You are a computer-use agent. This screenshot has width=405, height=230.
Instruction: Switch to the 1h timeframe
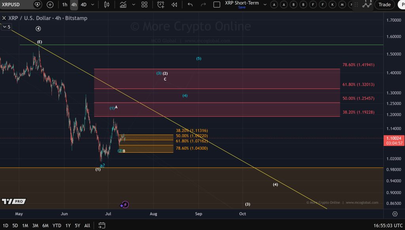click(64, 5)
